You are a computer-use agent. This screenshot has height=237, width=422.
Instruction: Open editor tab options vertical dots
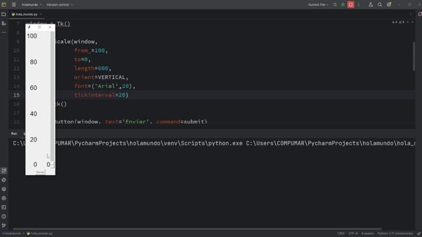point(411,14)
